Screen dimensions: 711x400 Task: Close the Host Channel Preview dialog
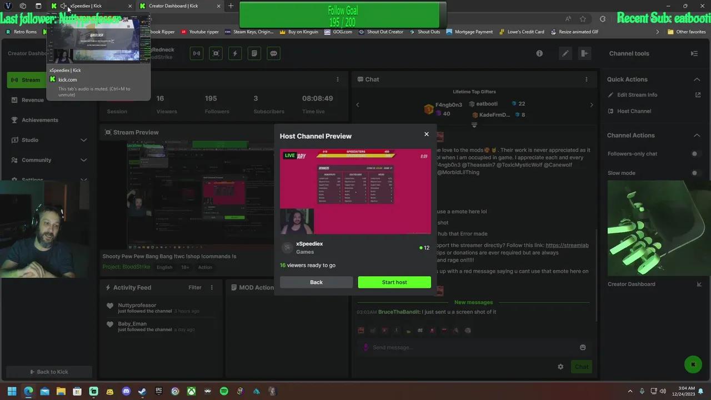click(x=427, y=134)
